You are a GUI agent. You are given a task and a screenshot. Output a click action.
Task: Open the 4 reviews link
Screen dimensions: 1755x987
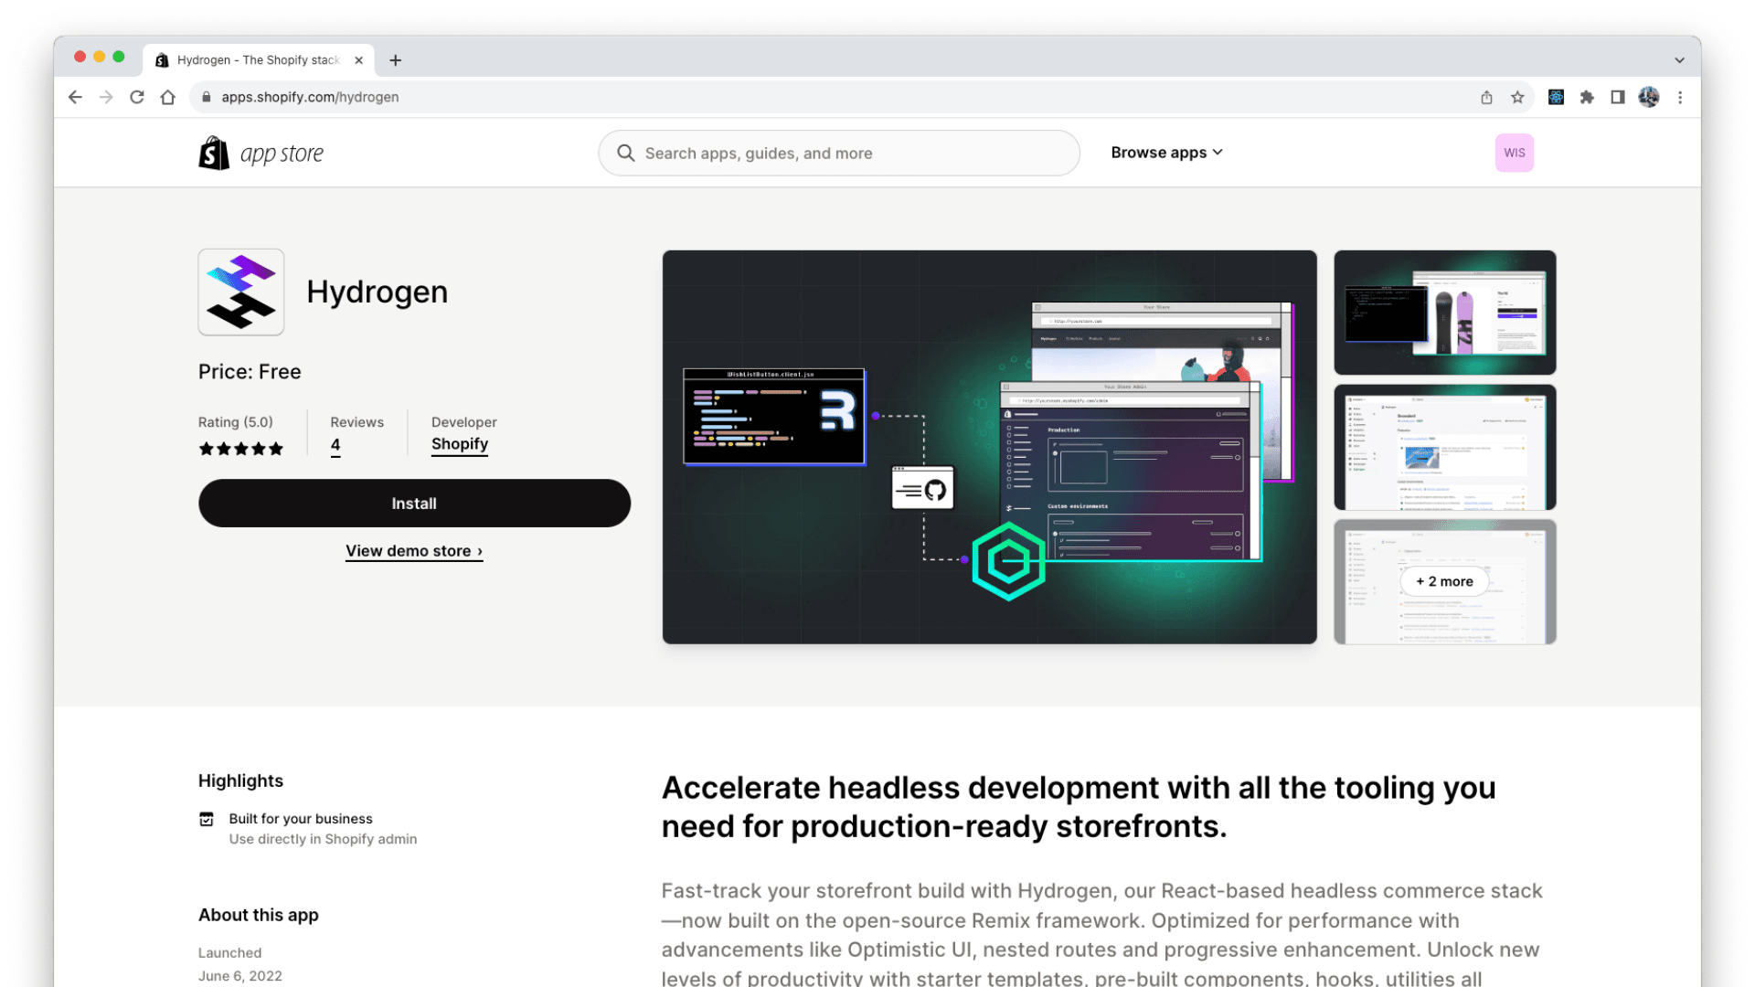point(335,445)
